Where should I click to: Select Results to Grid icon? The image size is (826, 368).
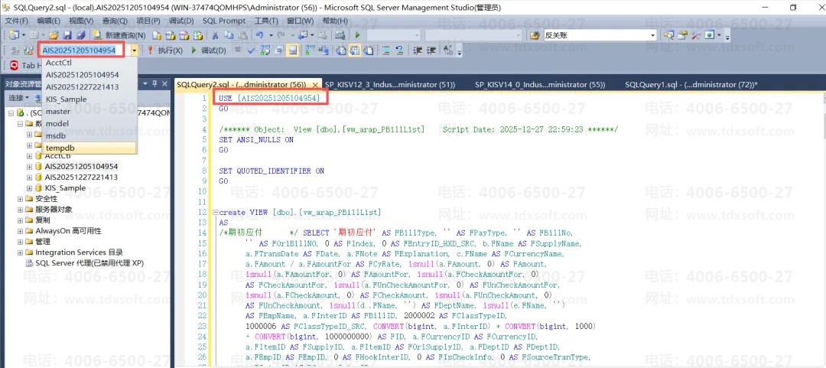(354, 50)
